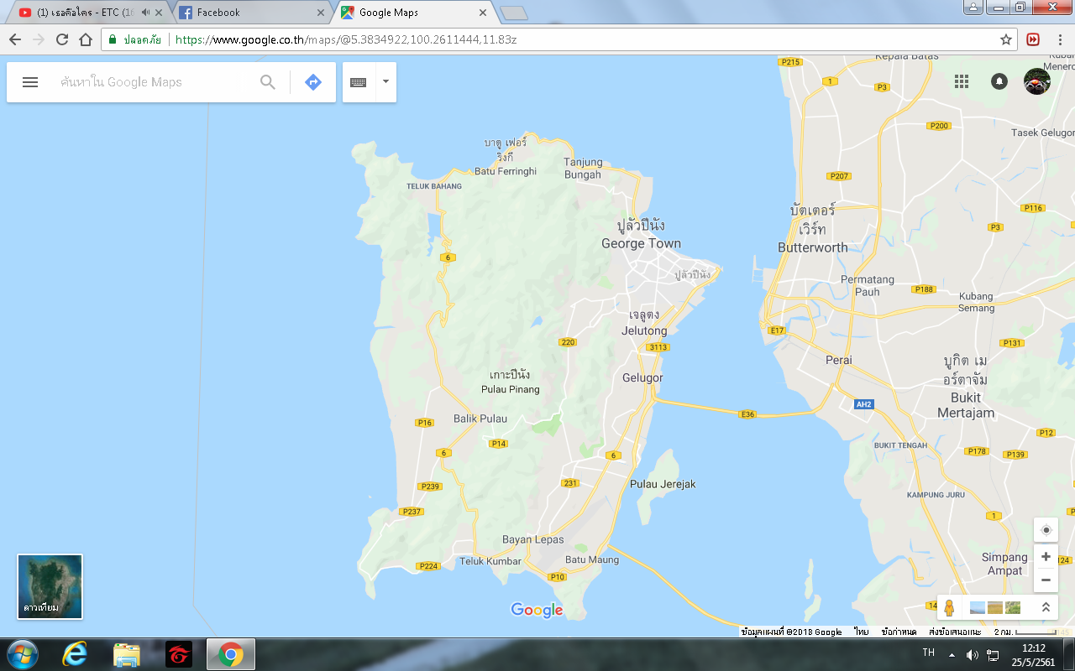The width and height of the screenshot is (1075, 671).
Task: Zoom in with the plus button
Action: 1046,556
